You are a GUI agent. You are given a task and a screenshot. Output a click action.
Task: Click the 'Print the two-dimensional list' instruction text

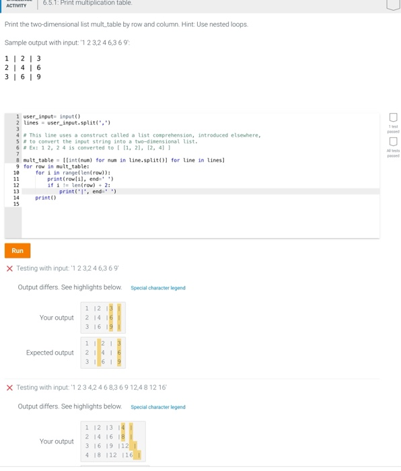click(126, 24)
